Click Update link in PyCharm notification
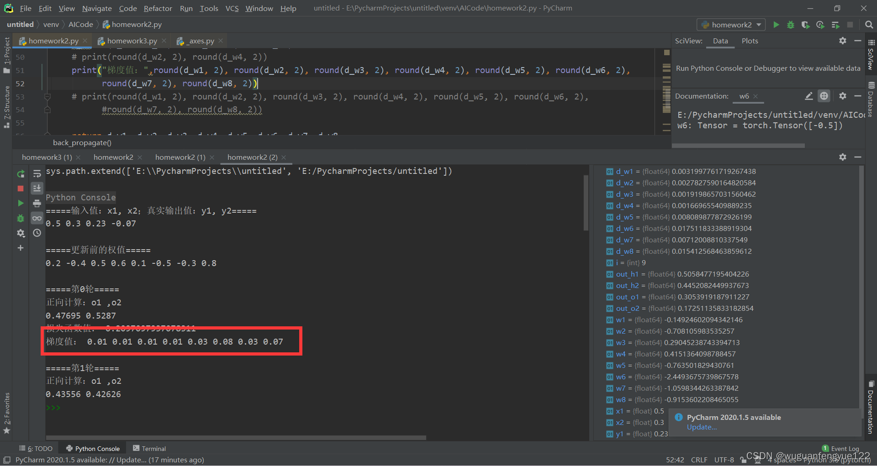Screen dimensions: 877x466 pyautogui.click(x=702, y=427)
